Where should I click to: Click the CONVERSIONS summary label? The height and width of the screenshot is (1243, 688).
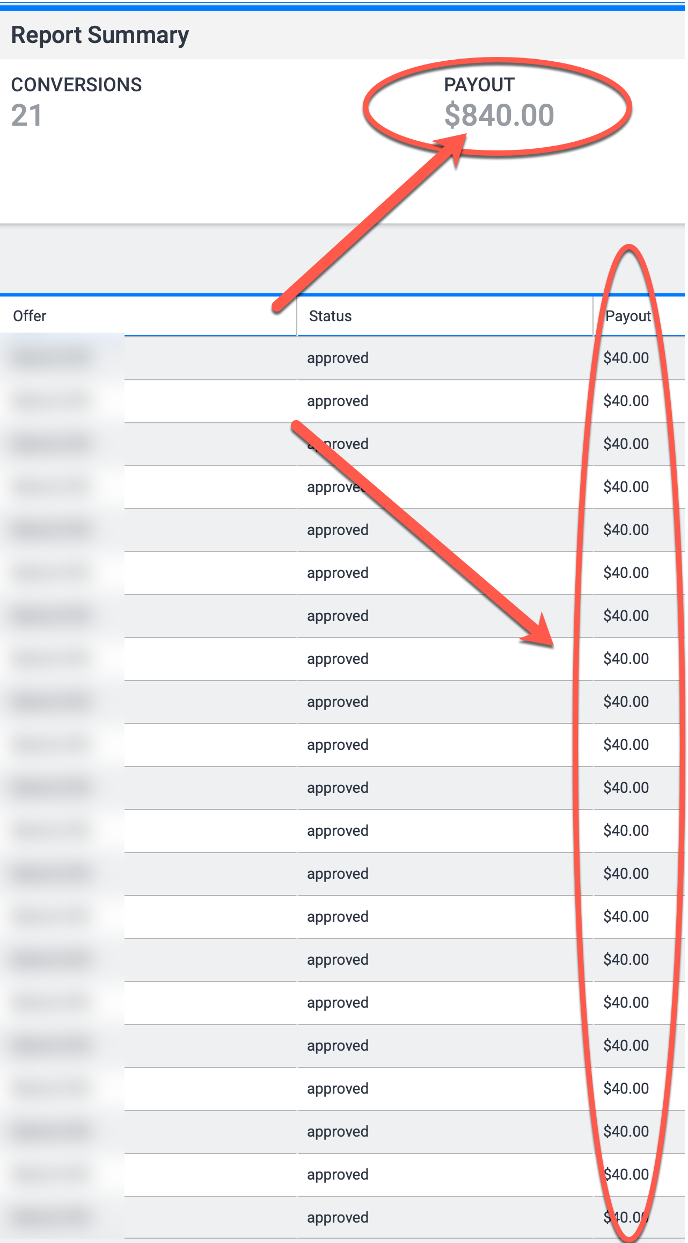coord(76,85)
